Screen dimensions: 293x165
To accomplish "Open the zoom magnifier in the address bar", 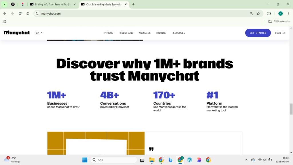I will (x=251, y=13).
